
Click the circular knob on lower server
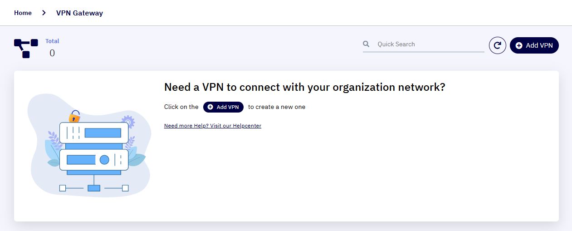pyautogui.click(x=104, y=160)
